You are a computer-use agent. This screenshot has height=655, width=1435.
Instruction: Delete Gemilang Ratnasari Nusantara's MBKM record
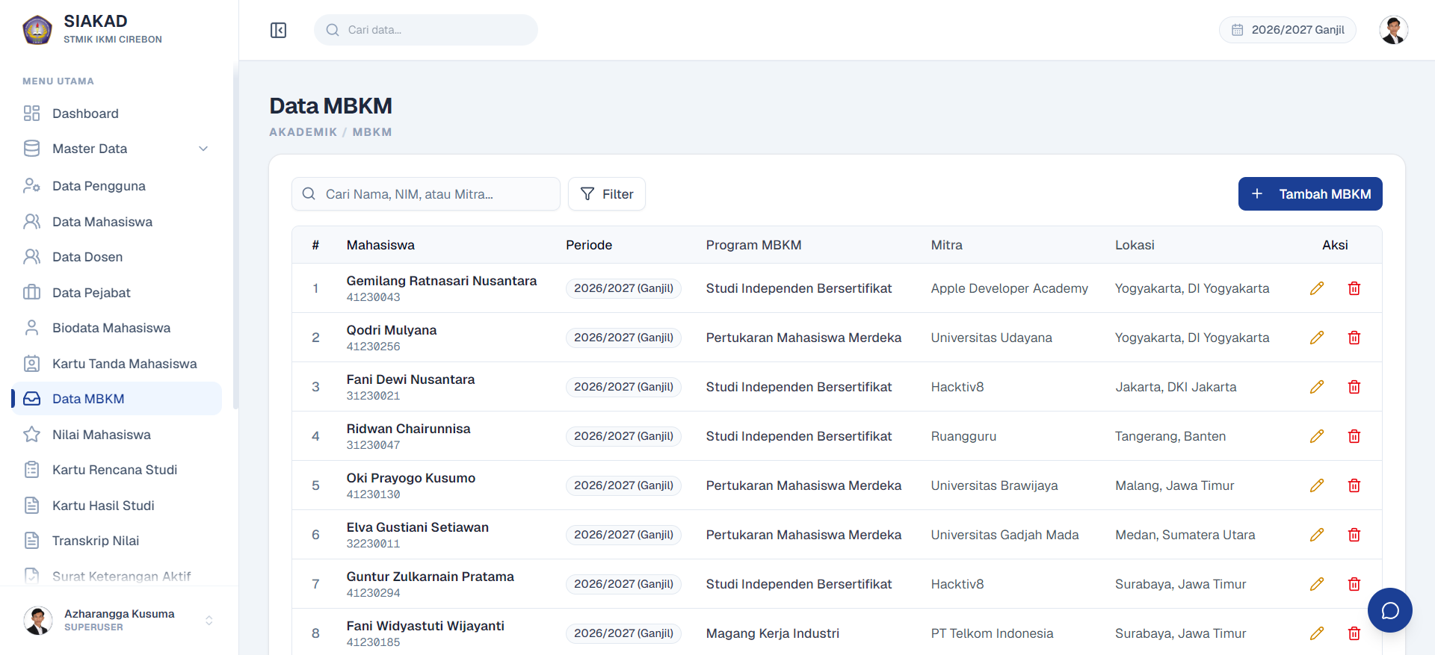(x=1354, y=288)
